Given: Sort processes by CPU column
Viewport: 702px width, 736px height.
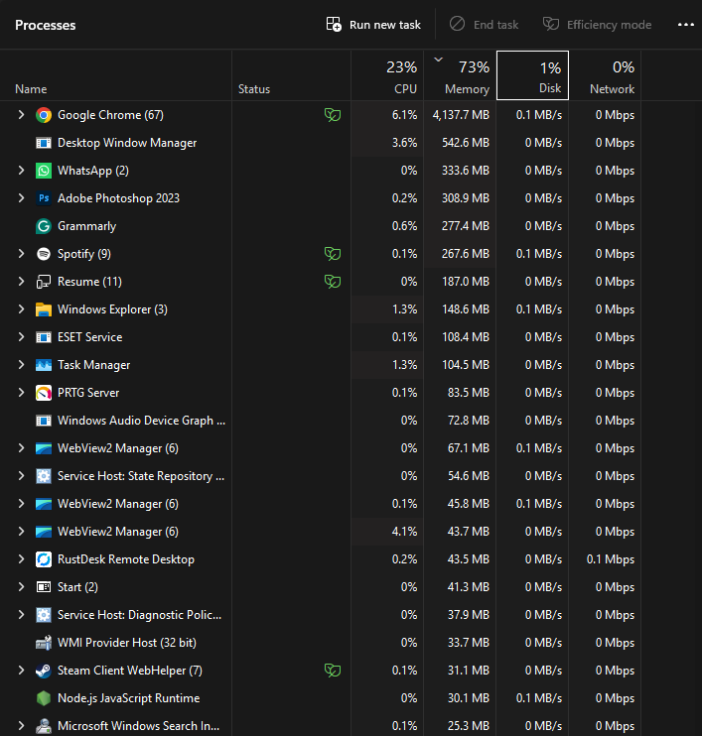Looking at the screenshot, I should point(387,76).
